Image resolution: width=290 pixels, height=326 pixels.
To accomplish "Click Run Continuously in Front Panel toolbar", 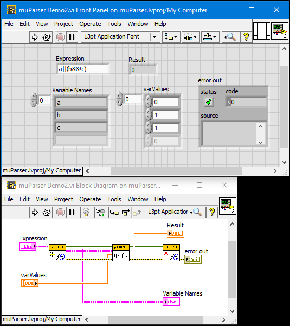I will [47, 37].
